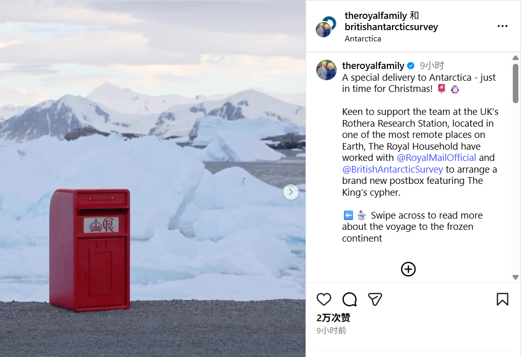Click theroyalfamily username above caption
Screen dimensions: 522x357
373,66
